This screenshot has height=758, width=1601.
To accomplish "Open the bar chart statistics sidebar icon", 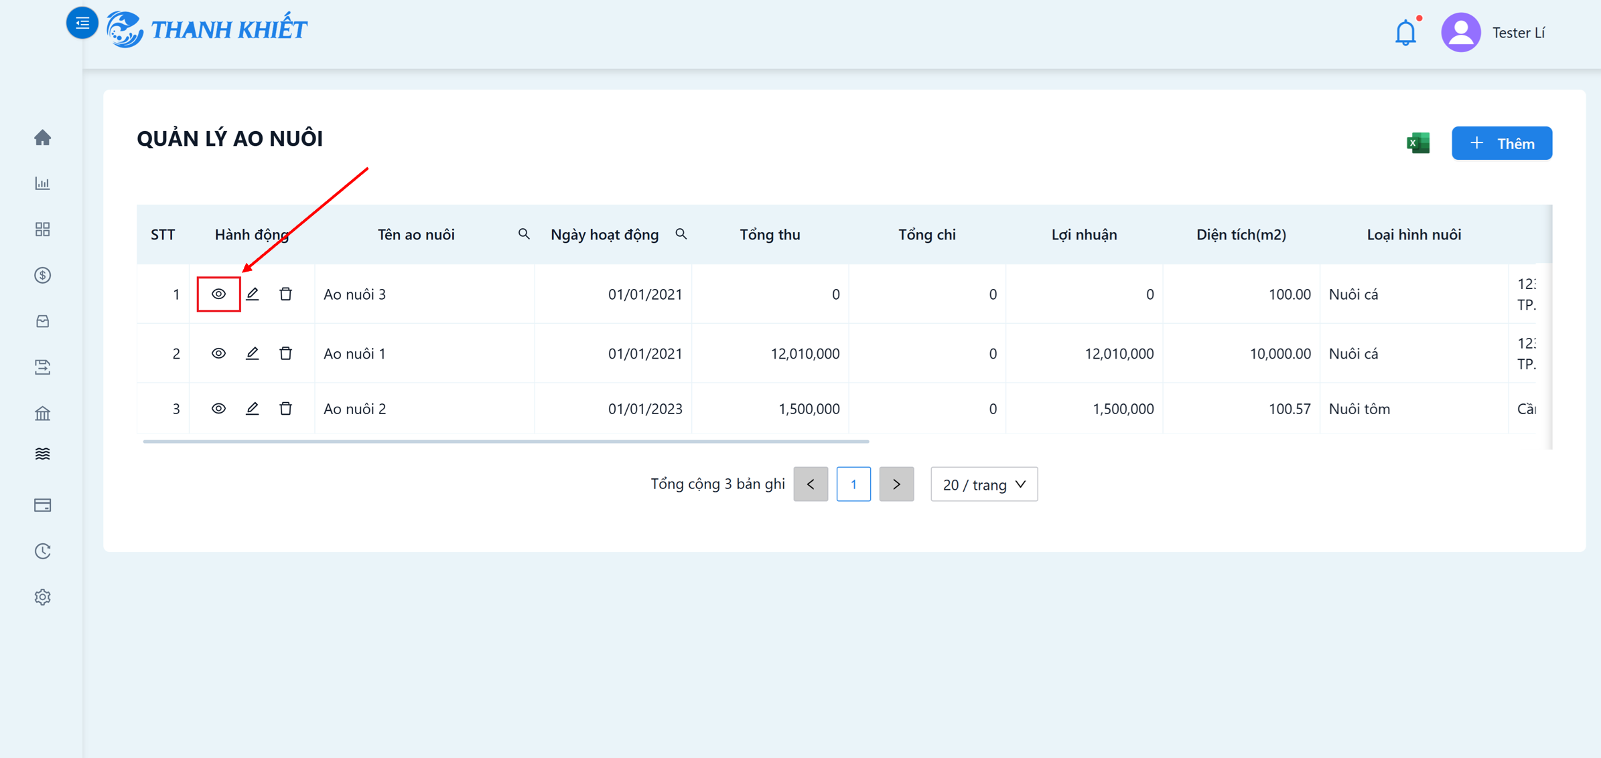I will 43,183.
